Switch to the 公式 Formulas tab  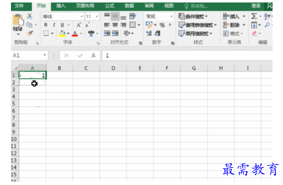[110, 6]
